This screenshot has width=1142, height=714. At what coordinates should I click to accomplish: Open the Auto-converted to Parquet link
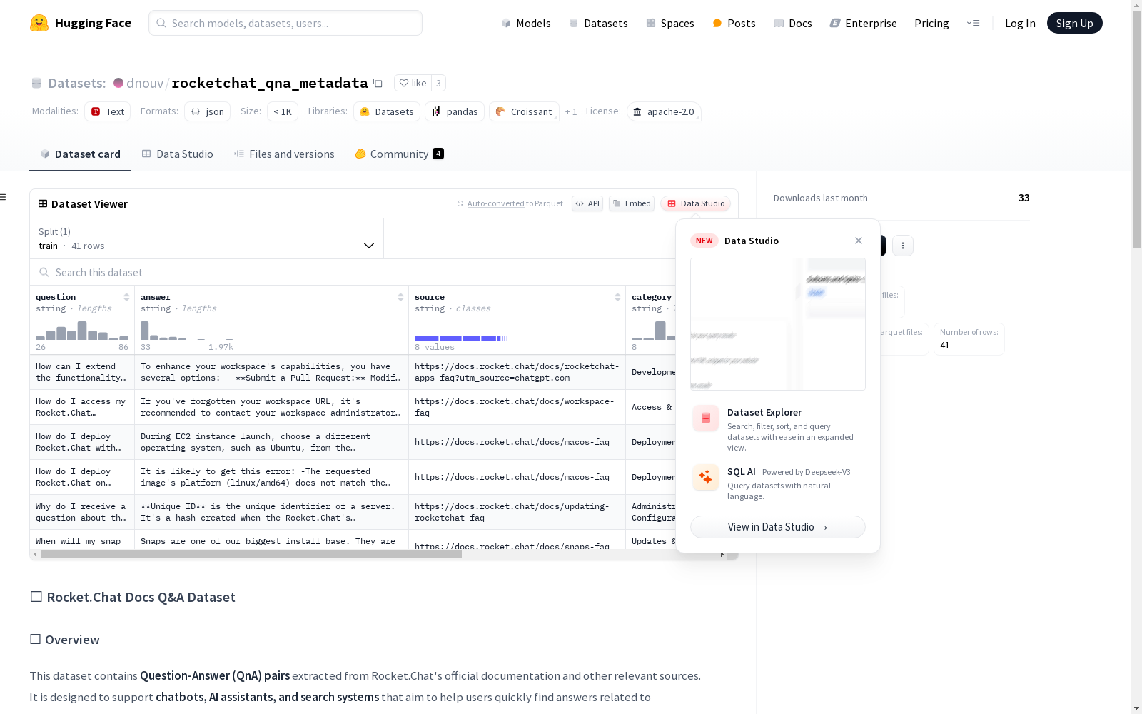point(496,203)
